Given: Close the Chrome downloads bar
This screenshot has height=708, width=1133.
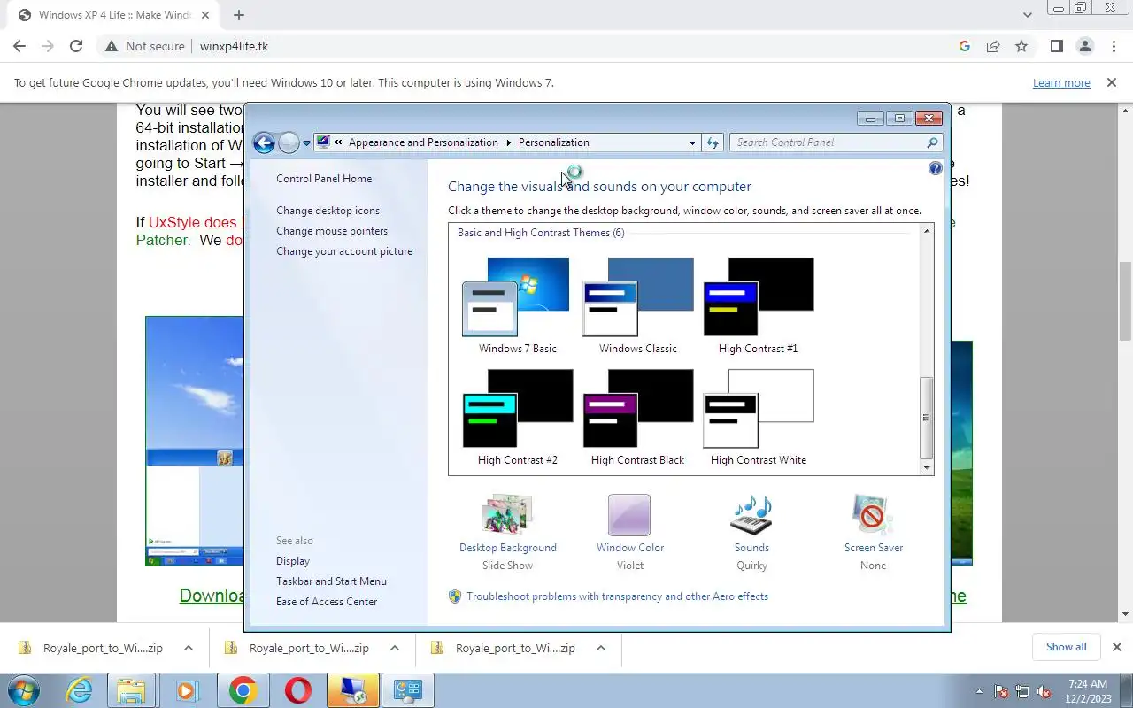Looking at the screenshot, I should [x=1116, y=647].
